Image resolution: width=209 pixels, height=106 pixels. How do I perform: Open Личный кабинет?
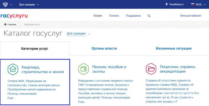tap(191, 16)
